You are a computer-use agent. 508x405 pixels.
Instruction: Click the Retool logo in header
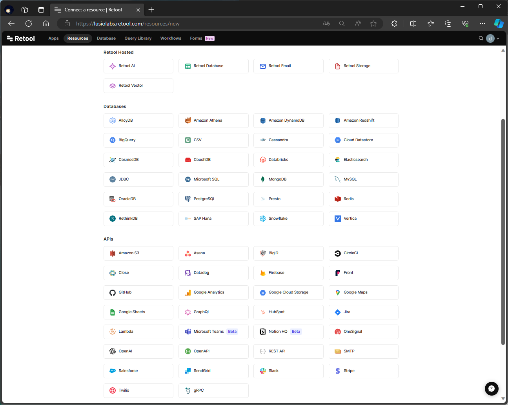click(21, 38)
